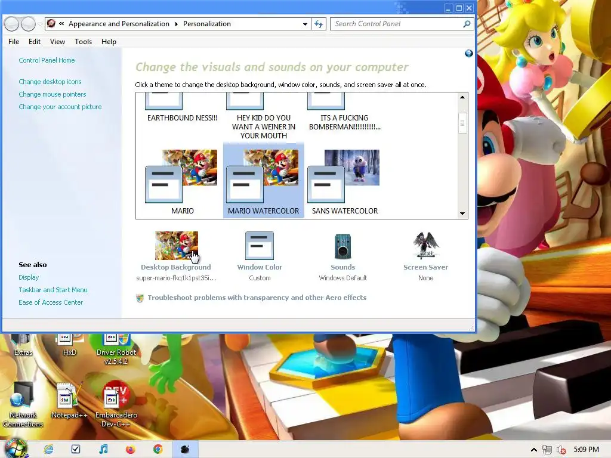Click the help question mark icon

click(x=469, y=53)
